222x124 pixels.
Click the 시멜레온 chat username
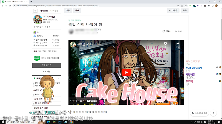(190, 75)
